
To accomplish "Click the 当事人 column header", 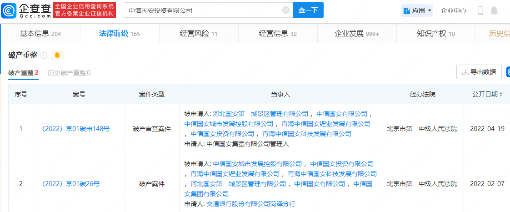I will 281,95.
